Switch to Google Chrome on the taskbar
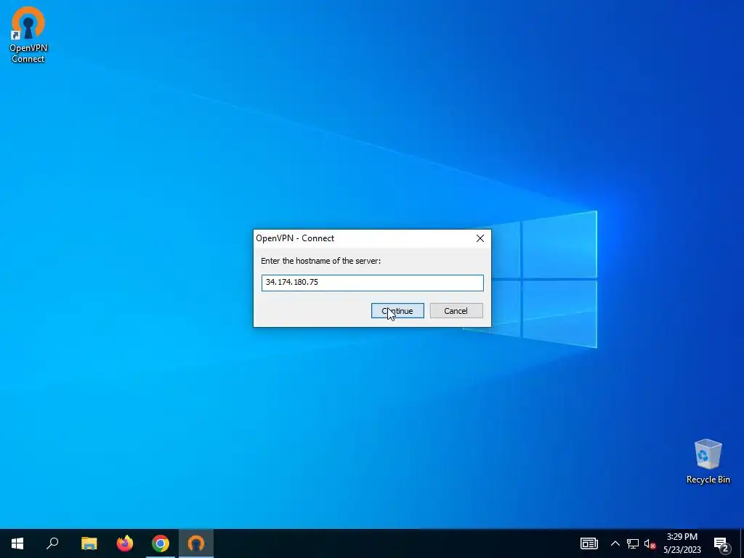 pyautogui.click(x=161, y=543)
